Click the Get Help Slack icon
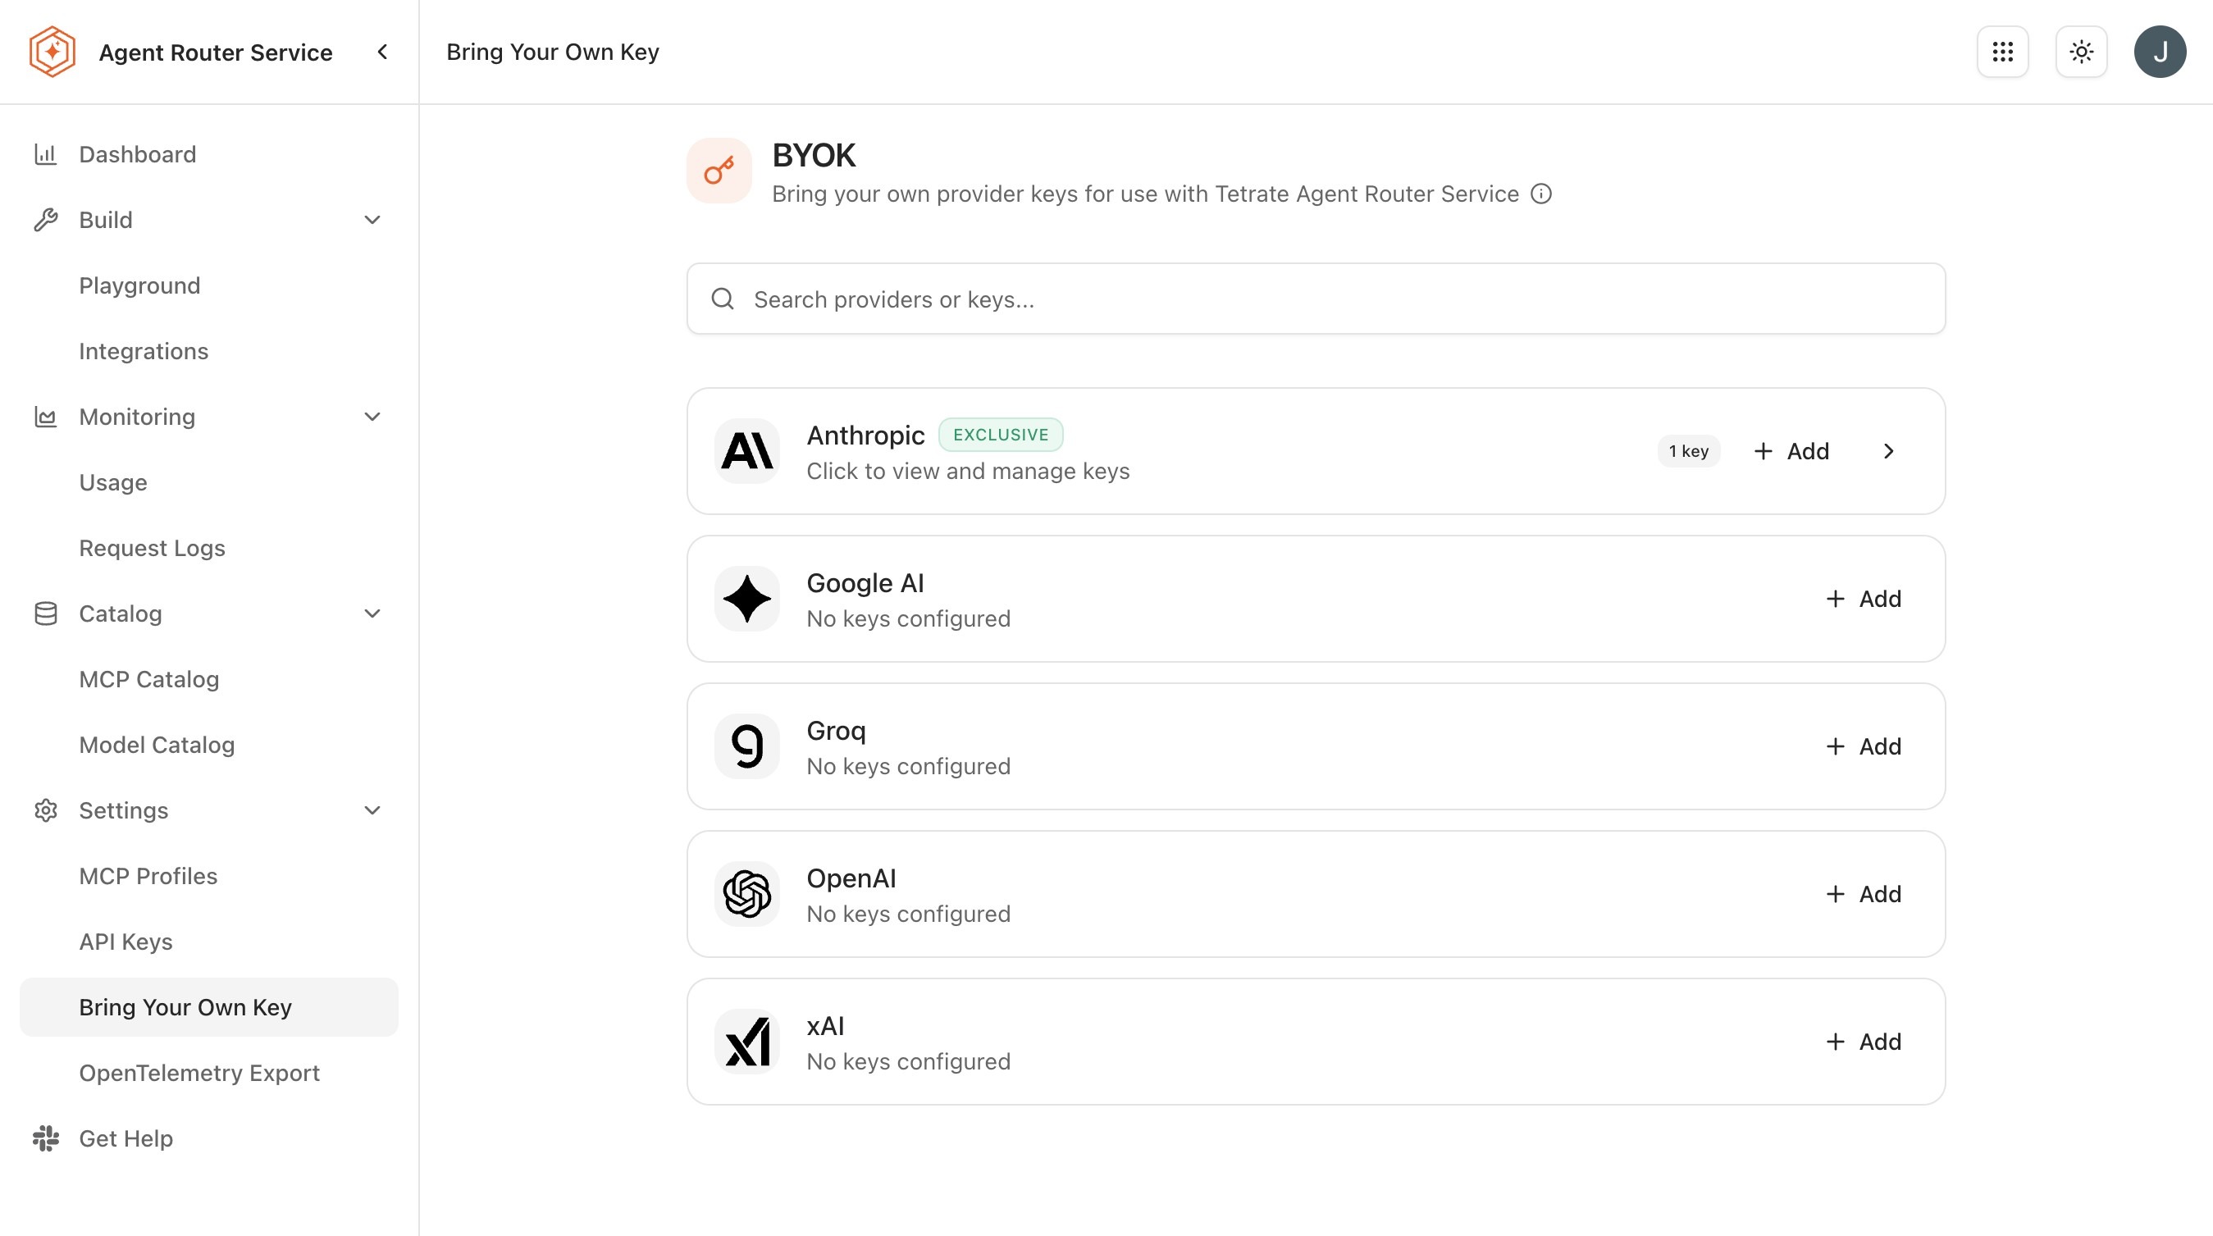Image resolution: width=2213 pixels, height=1236 pixels. tap(46, 1138)
